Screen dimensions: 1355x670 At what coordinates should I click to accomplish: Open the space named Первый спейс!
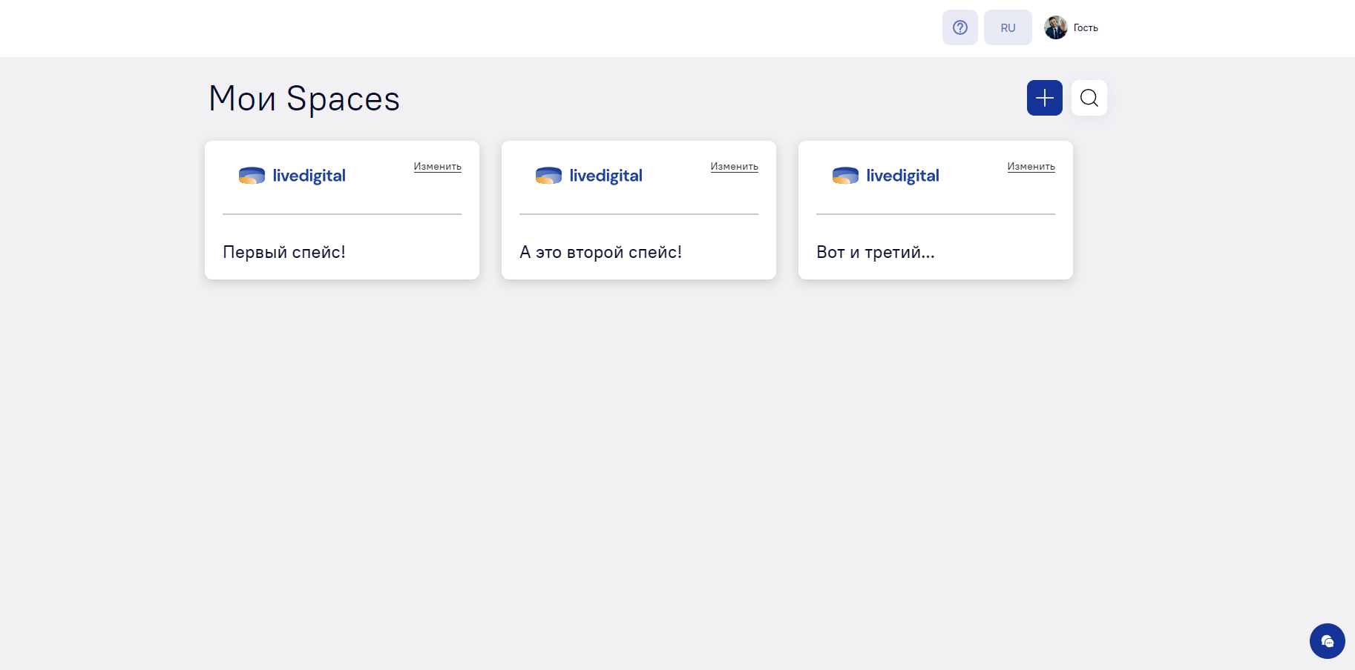pyautogui.click(x=284, y=252)
